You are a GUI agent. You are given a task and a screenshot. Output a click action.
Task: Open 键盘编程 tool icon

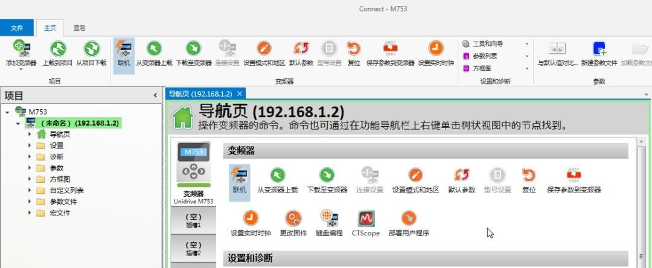click(329, 219)
